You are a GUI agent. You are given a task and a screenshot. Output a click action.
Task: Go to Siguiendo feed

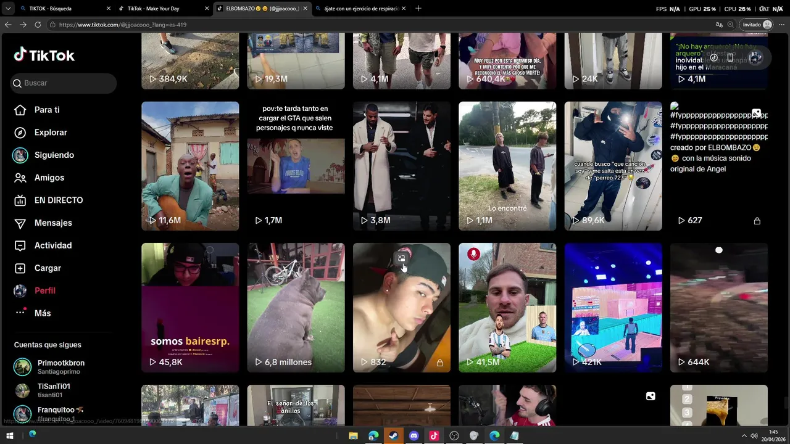coord(54,155)
